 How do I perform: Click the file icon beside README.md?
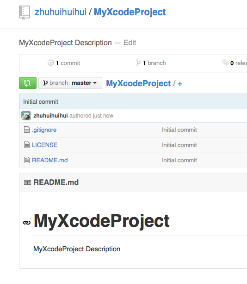[x=27, y=160]
